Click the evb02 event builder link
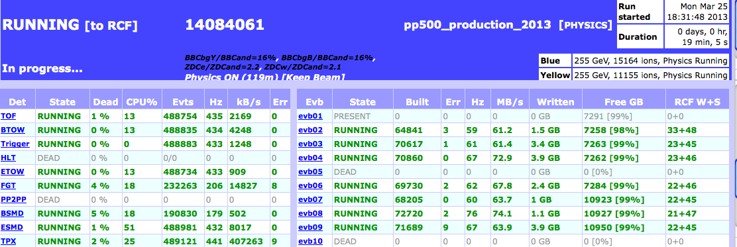The image size is (737, 247). (x=310, y=130)
